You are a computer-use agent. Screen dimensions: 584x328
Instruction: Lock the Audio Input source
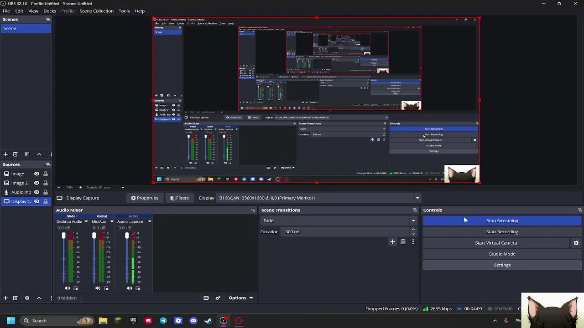coord(46,192)
